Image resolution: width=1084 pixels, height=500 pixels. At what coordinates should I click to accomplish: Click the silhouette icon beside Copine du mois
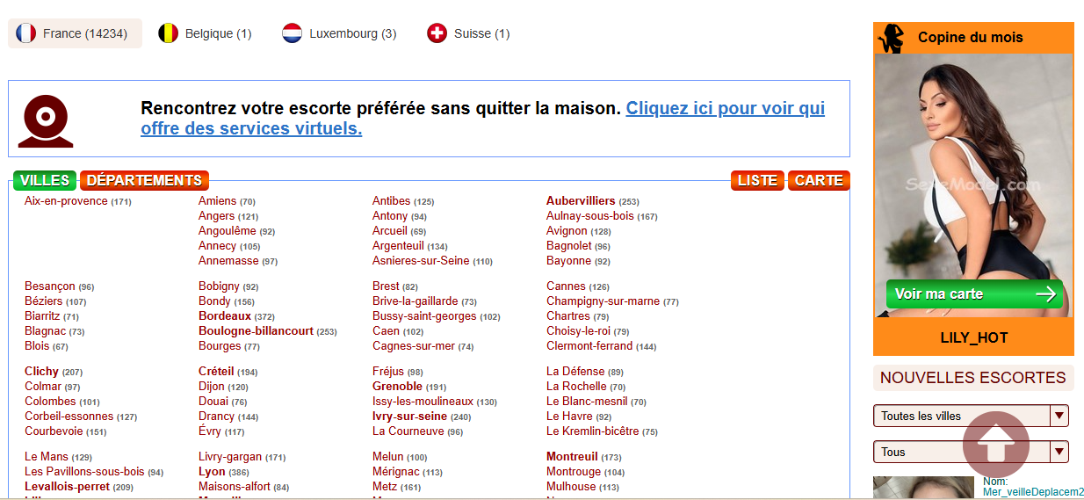[892, 38]
